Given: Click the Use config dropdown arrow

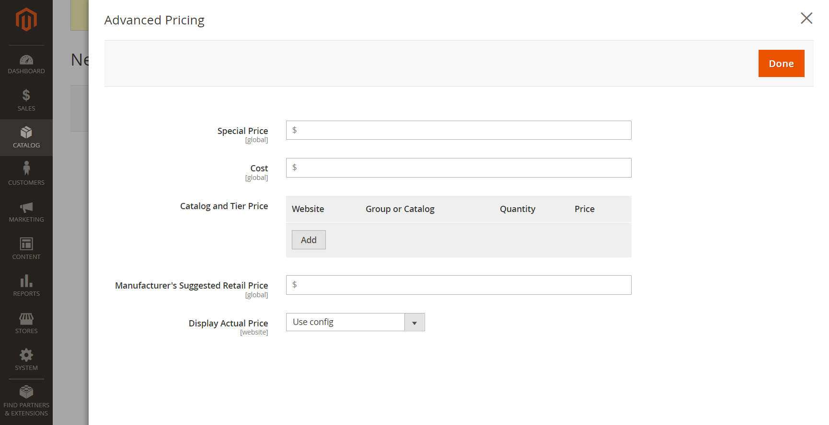Looking at the screenshot, I should click(414, 323).
